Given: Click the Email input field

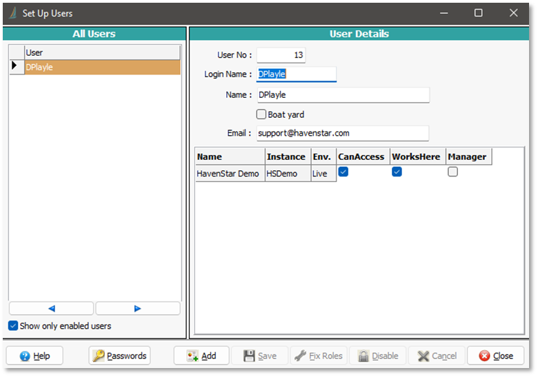Looking at the screenshot, I should 342,133.
